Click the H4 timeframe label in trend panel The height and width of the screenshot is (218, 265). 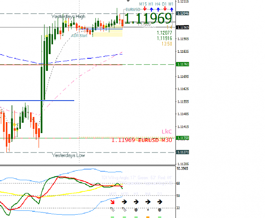coord(158,4)
